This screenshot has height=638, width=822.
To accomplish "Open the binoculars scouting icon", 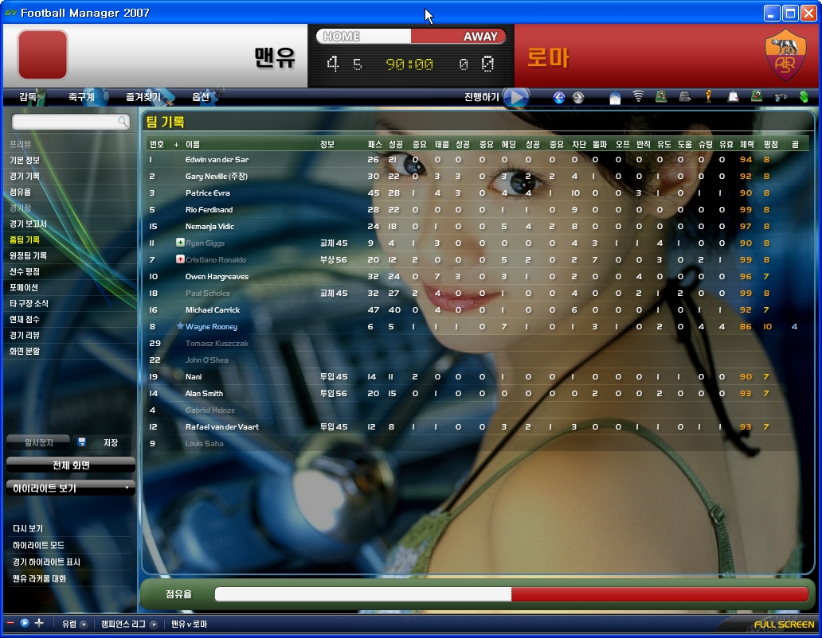I will point(781,97).
